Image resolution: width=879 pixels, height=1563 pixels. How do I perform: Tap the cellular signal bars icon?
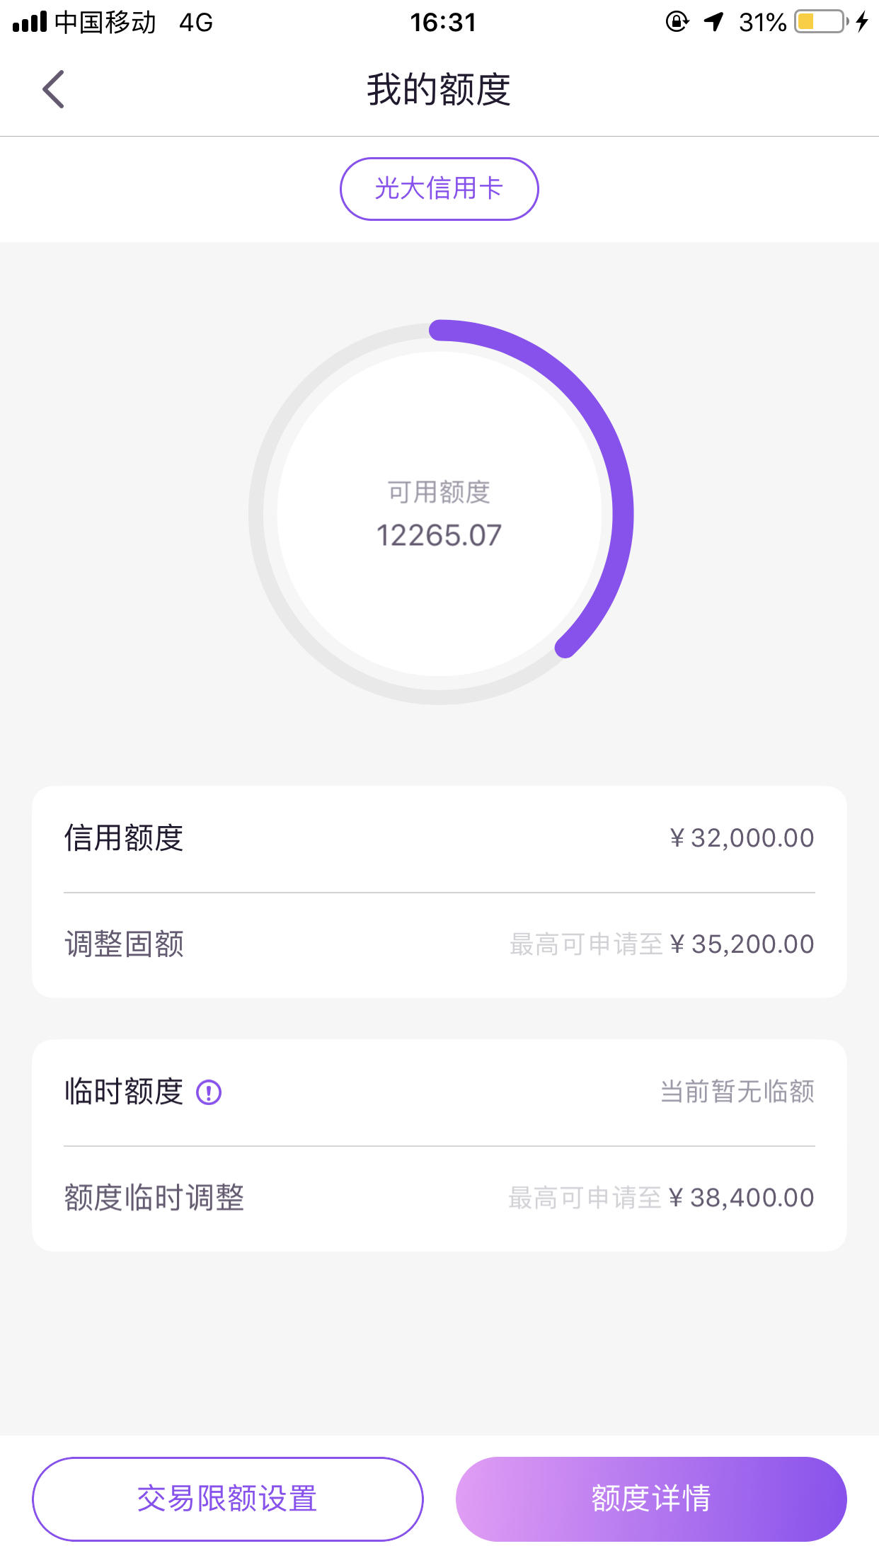30,22
